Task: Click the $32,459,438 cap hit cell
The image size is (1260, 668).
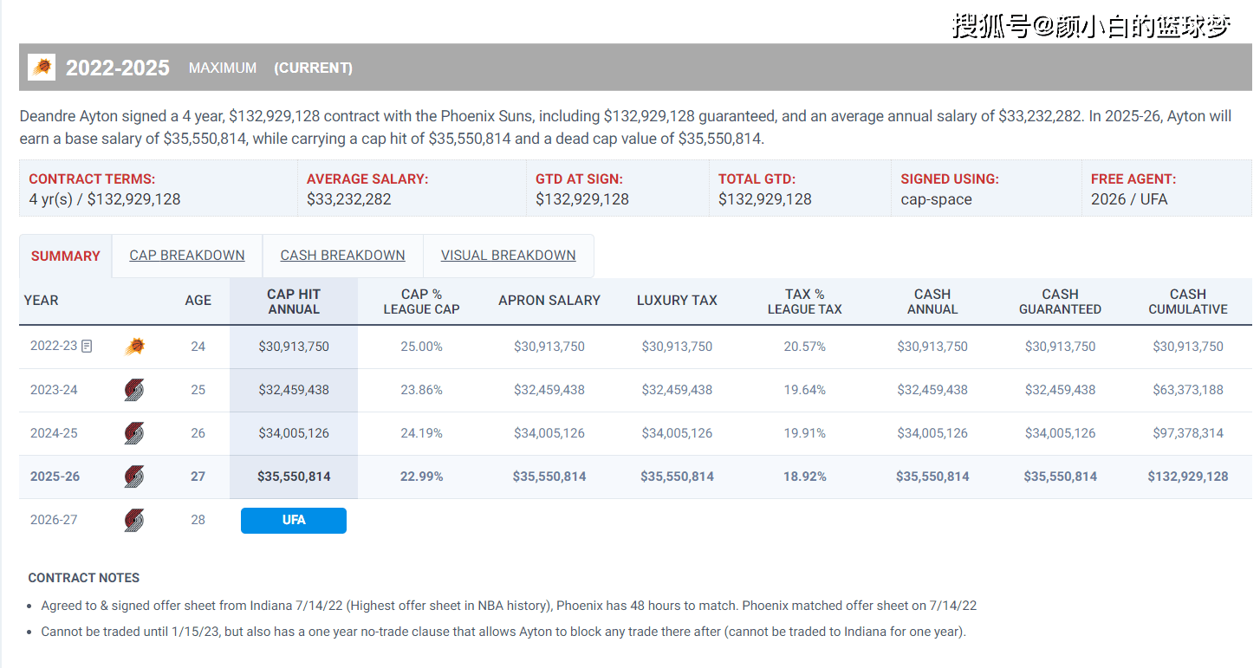Action: [294, 390]
